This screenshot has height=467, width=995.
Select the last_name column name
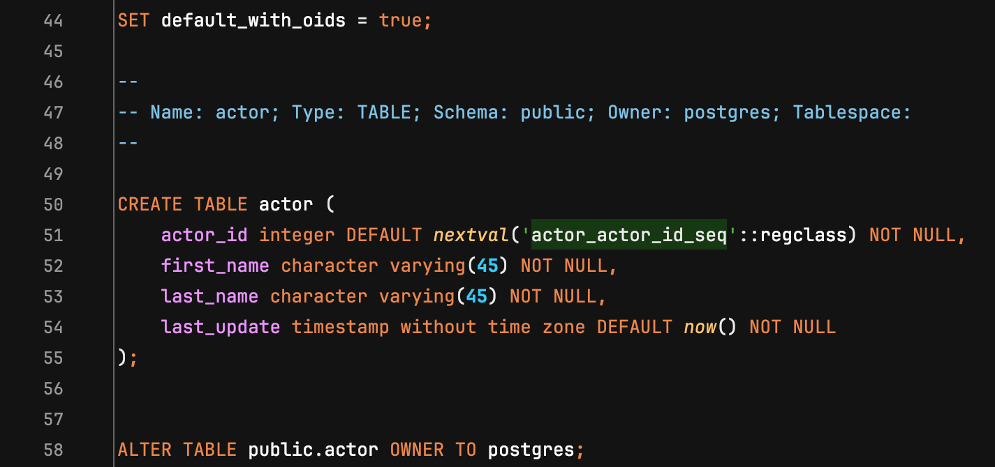210,296
